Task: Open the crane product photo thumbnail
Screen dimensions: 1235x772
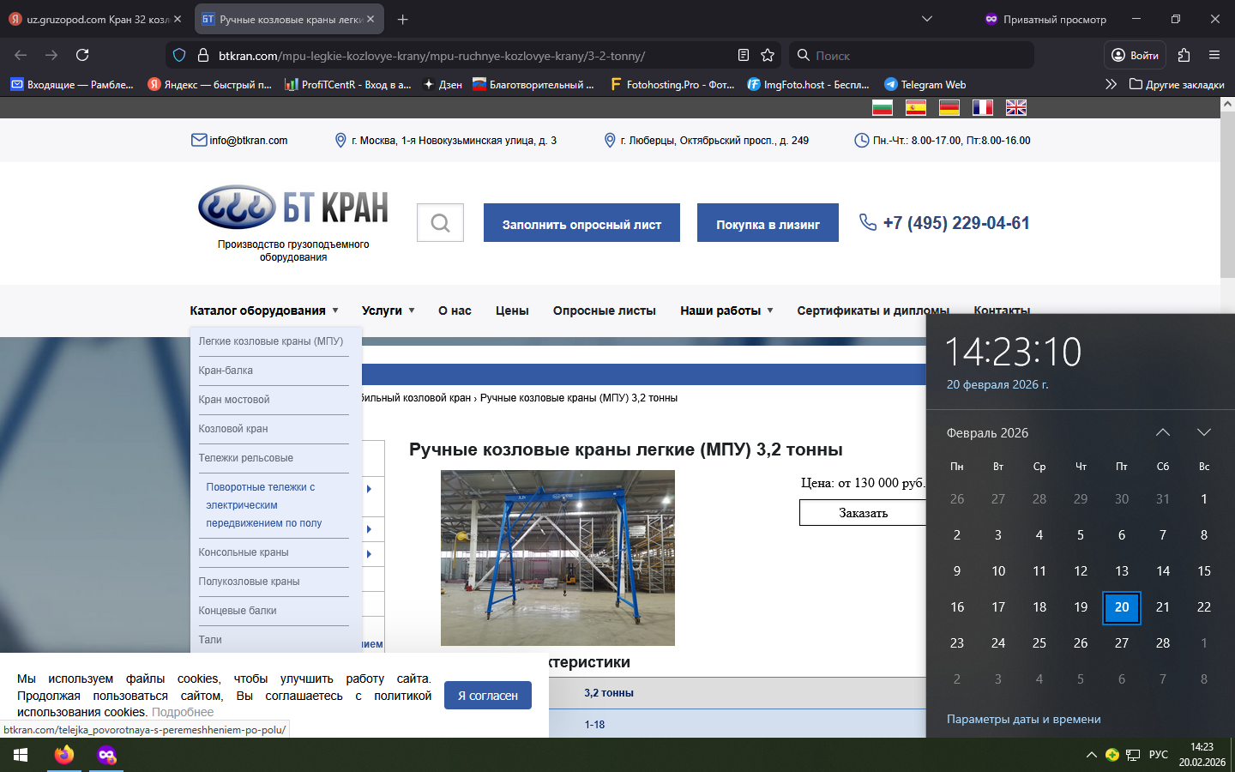Action: click(557, 558)
